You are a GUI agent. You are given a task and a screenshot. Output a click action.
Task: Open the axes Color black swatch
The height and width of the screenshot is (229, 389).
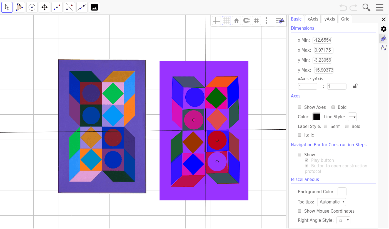coord(317,117)
